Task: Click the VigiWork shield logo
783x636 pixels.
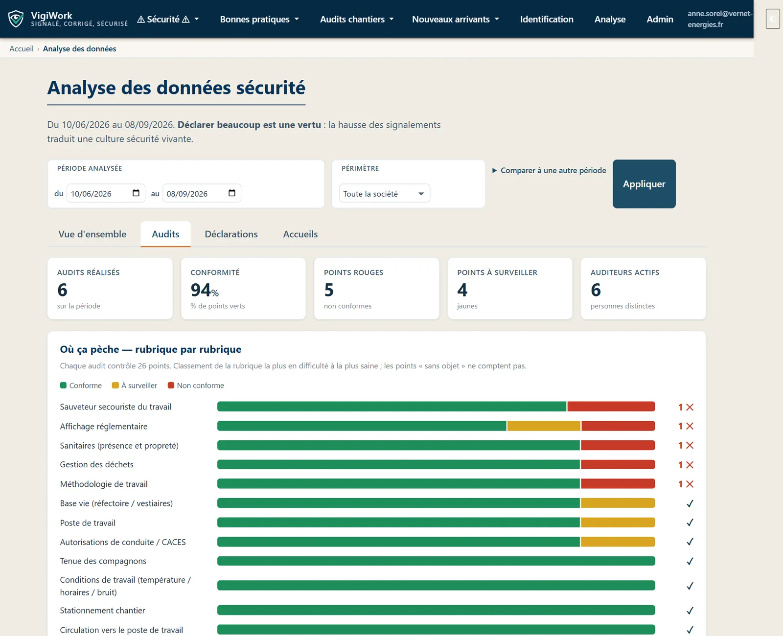Action: [x=16, y=19]
